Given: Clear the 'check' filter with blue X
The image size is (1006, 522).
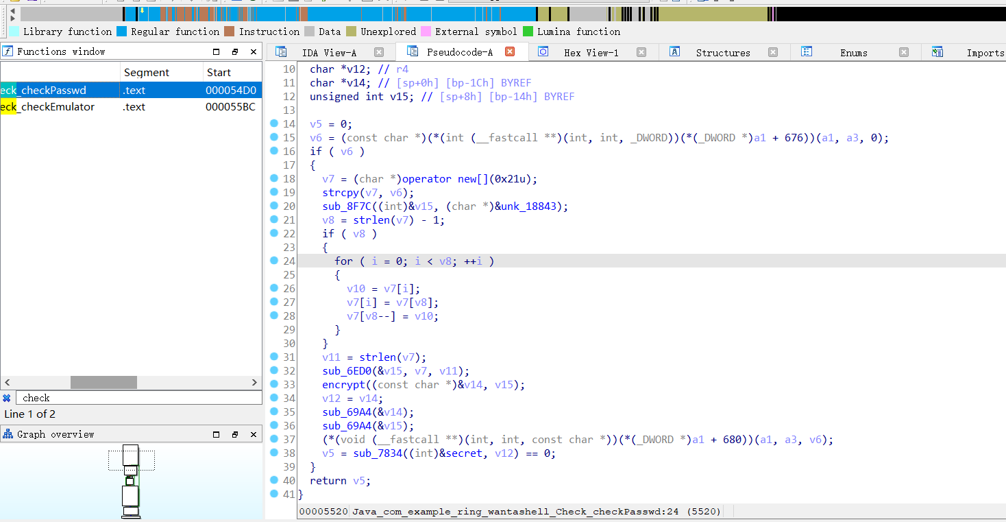Looking at the screenshot, I should click(7, 398).
